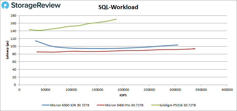Click the StorageReview brand text
Viewport: 237px width, 111px height.
pos(36,6)
